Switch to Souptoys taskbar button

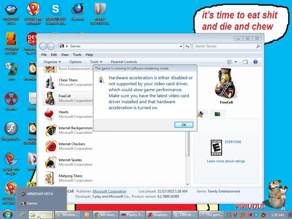coord(159,215)
